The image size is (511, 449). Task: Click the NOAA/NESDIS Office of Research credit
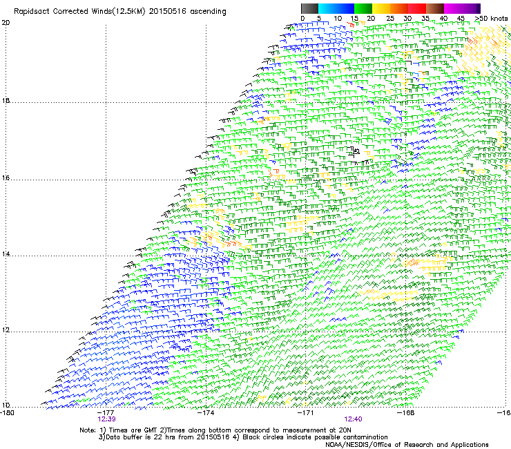(x=407, y=445)
